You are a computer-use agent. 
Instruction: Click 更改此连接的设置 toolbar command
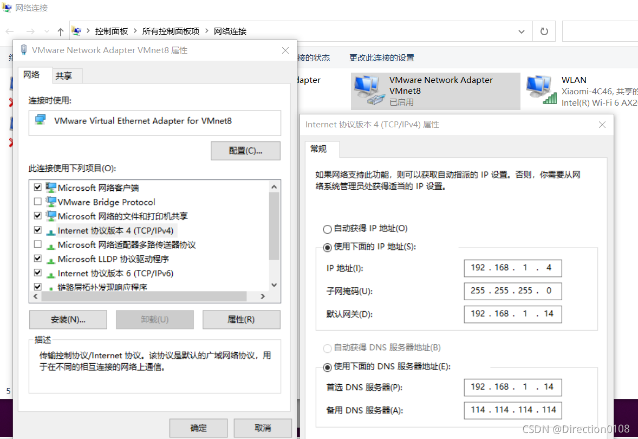coord(382,58)
